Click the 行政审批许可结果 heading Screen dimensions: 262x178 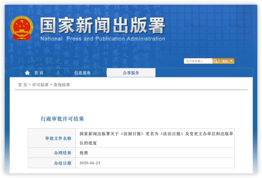click(x=62, y=119)
